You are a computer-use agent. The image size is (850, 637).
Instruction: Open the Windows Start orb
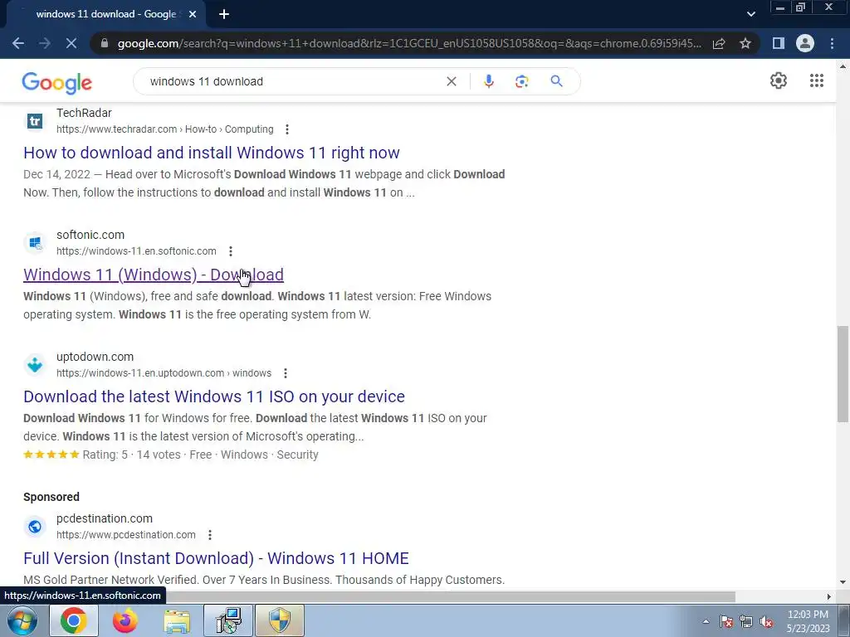click(22, 620)
